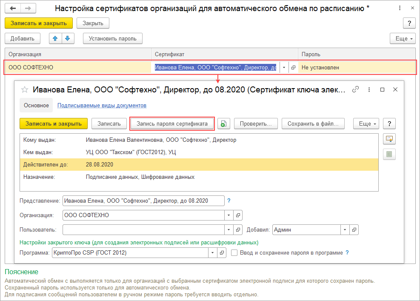The image size is (420, 301).
Task: Open main window three-dot menu
Action: pos(400,8)
